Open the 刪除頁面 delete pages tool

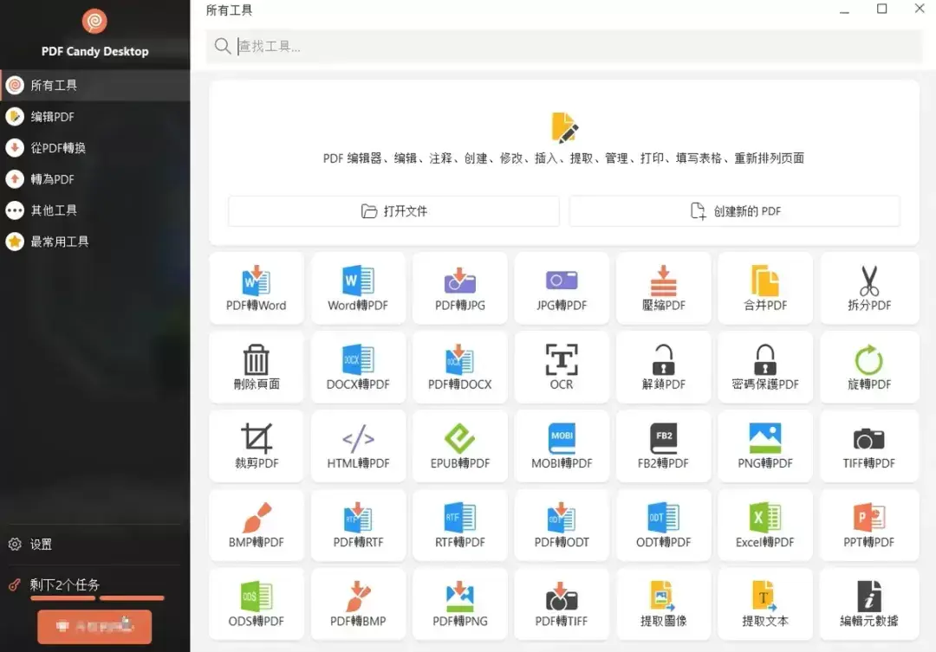pyautogui.click(x=257, y=367)
